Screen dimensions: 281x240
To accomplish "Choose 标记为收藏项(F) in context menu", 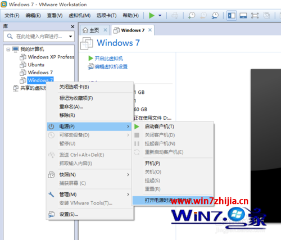I will [x=90, y=98].
